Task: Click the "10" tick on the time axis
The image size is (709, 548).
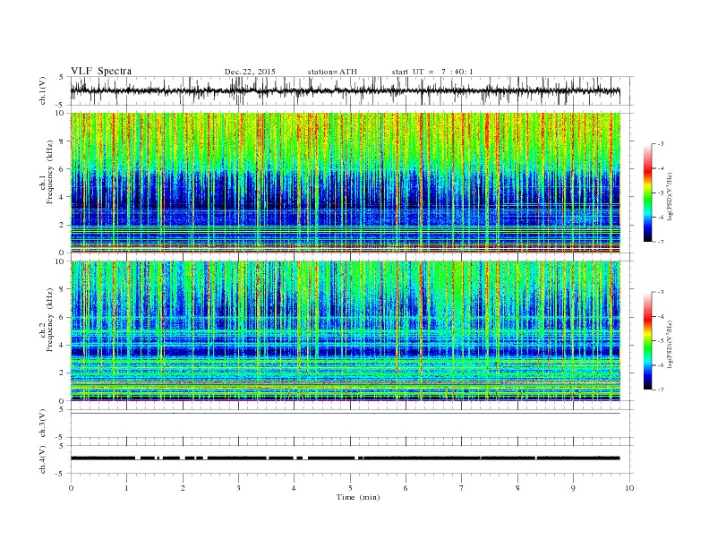Action: point(629,488)
